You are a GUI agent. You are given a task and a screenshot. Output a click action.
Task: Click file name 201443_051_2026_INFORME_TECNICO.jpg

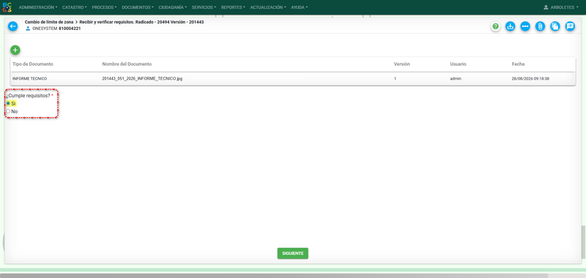(x=142, y=79)
